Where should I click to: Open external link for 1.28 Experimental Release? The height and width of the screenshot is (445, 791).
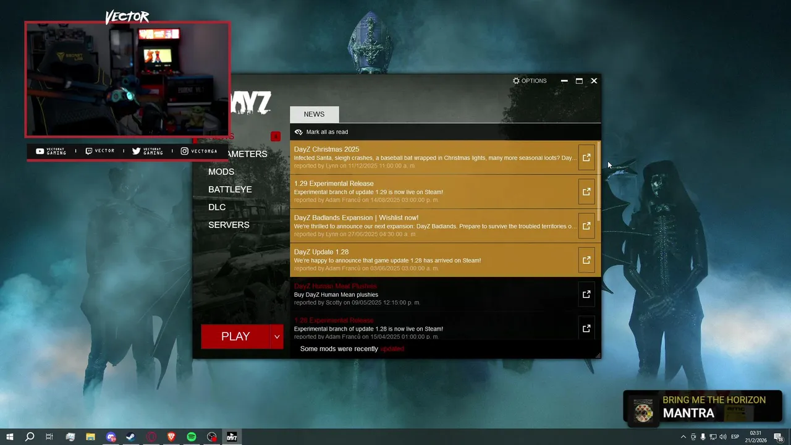tap(586, 328)
